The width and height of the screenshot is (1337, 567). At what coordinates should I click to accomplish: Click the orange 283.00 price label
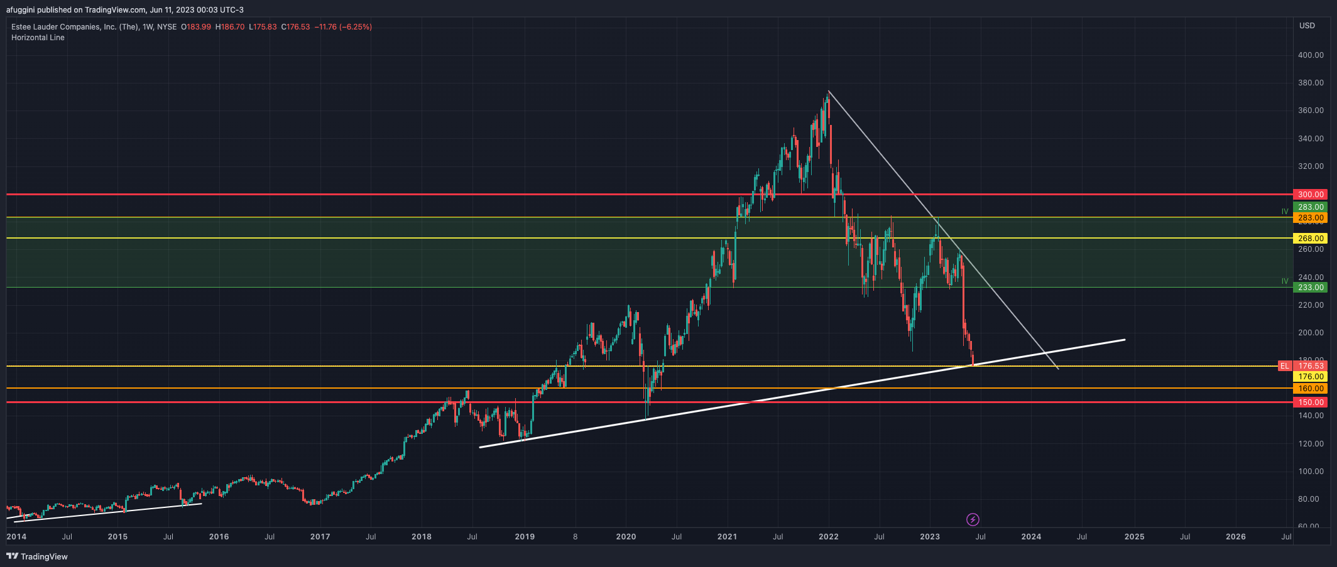(1311, 218)
